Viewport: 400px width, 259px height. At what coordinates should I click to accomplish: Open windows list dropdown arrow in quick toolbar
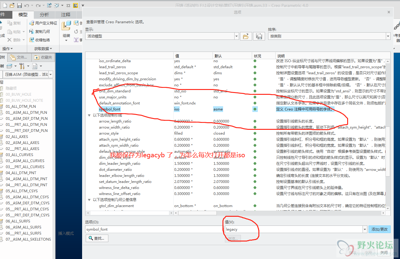(62, 5)
